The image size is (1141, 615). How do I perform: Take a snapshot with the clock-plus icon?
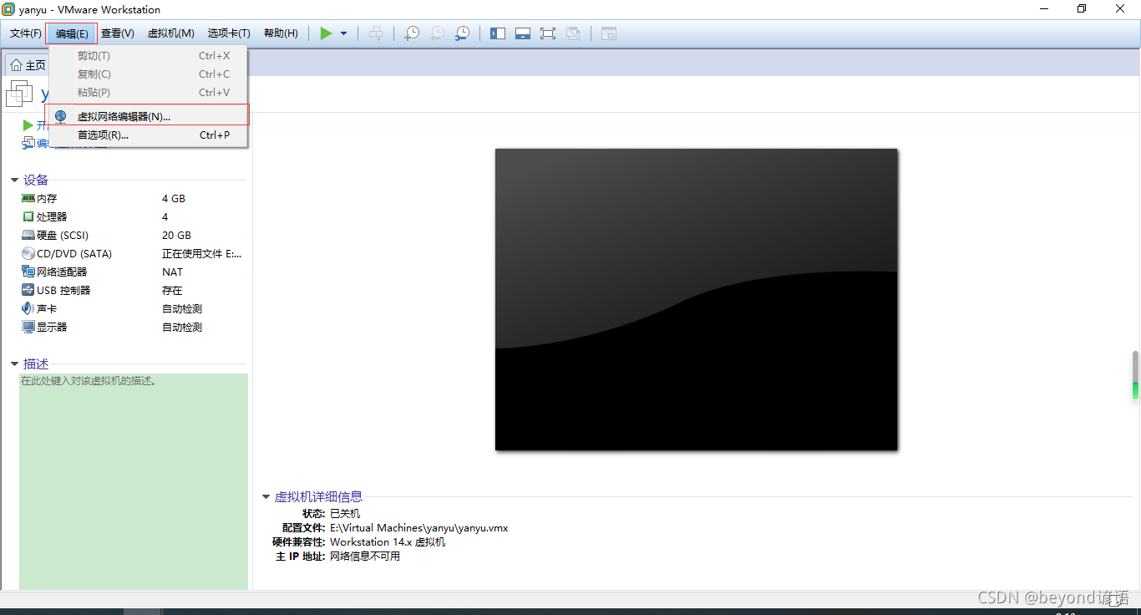pos(412,33)
